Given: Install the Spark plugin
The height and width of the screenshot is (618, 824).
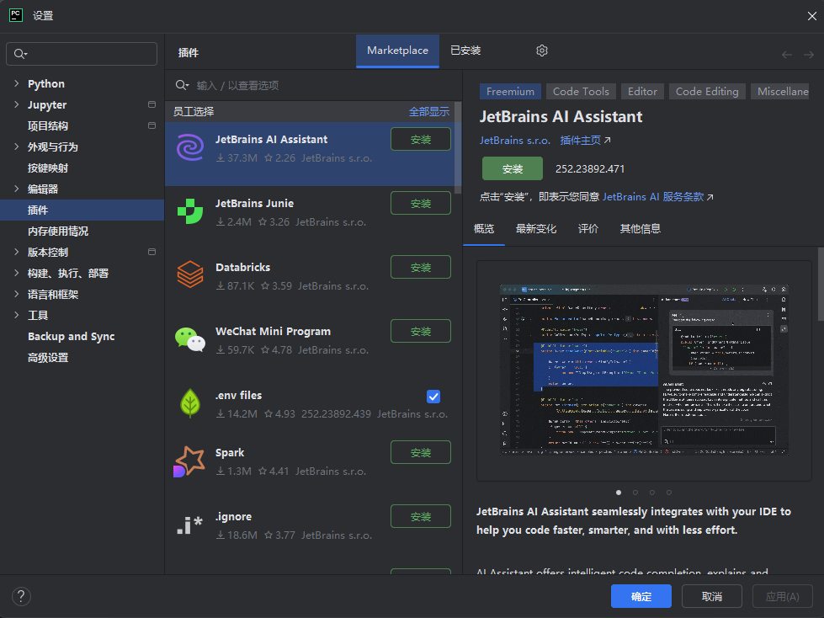Looking at the screenshot, I should 420,452.
